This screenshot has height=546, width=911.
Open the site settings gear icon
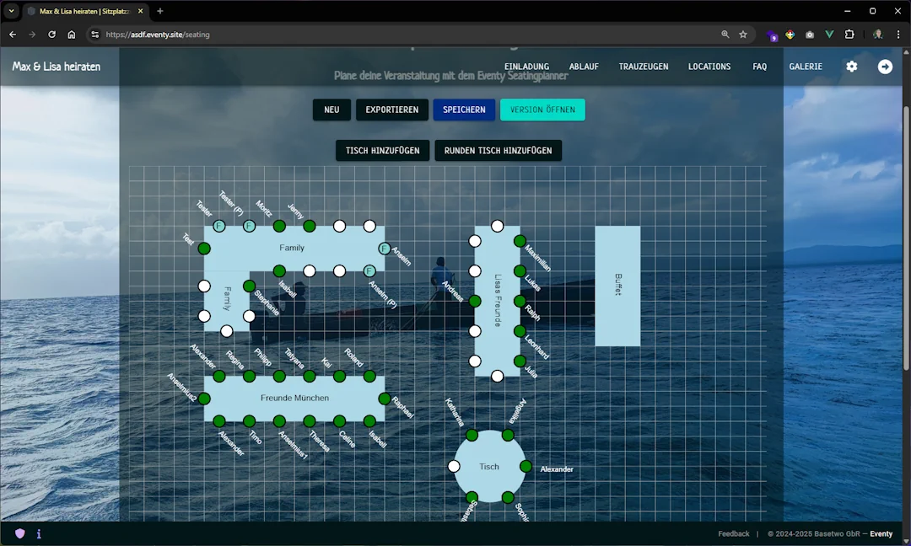tap(852, 67)
